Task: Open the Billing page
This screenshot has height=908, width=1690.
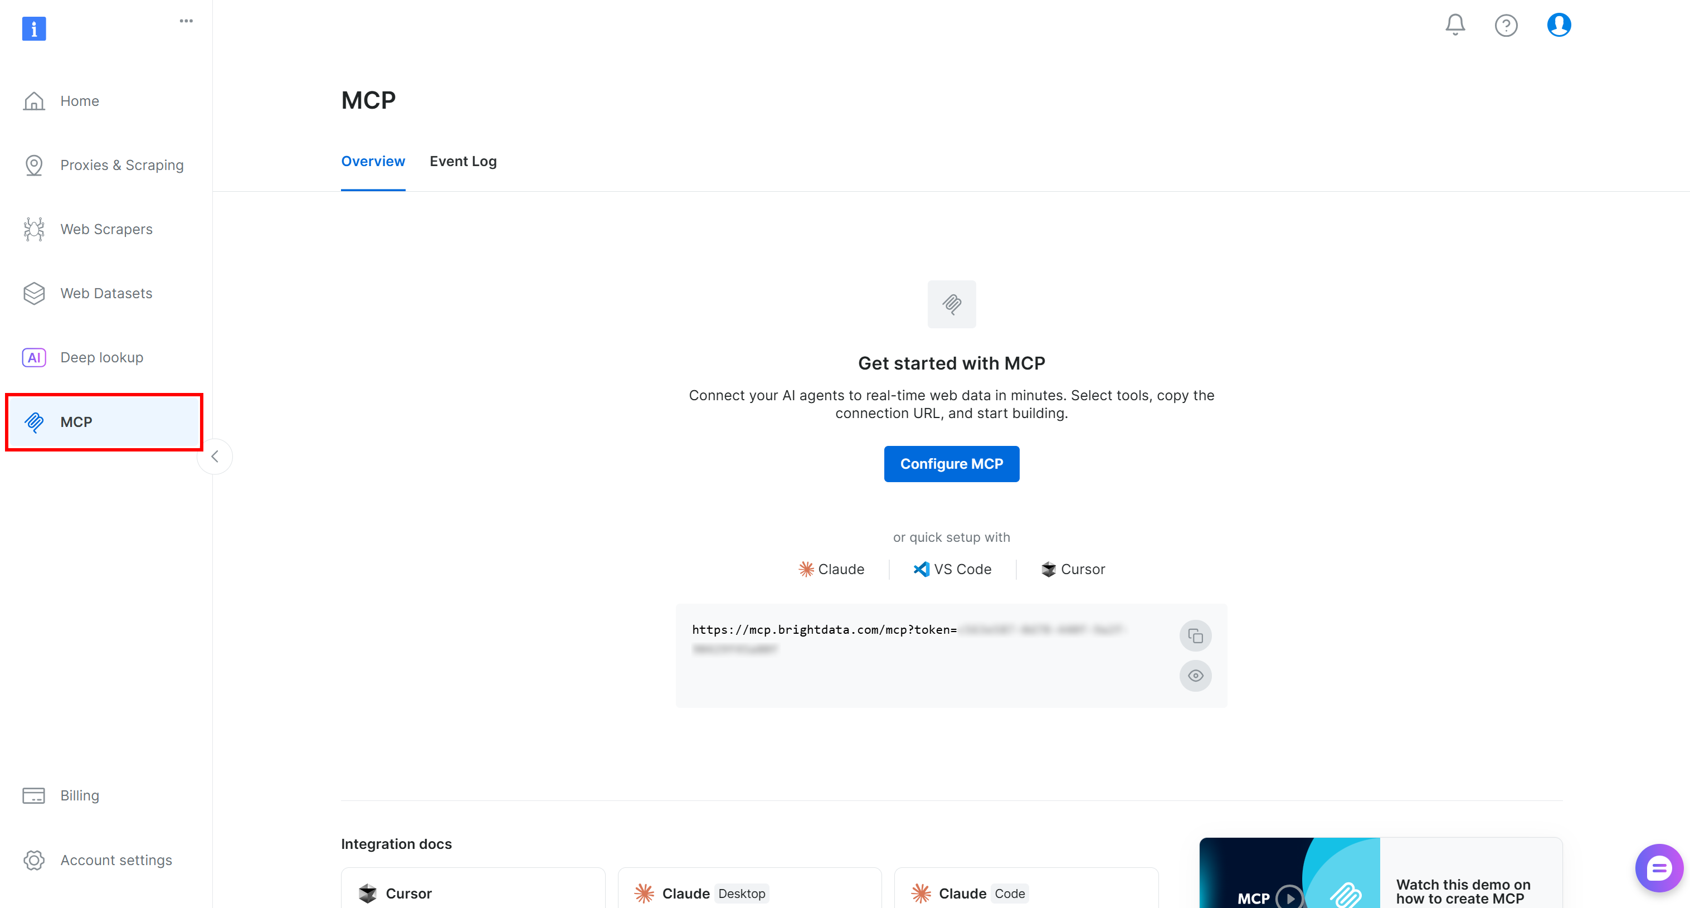Action: pos(79,794)
